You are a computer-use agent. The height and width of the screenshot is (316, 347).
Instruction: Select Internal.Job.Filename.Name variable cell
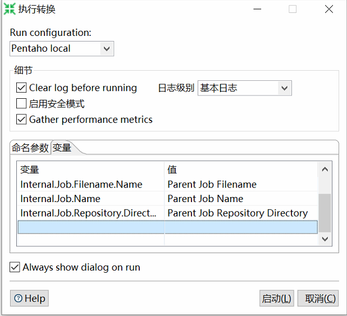pos(91,184)
